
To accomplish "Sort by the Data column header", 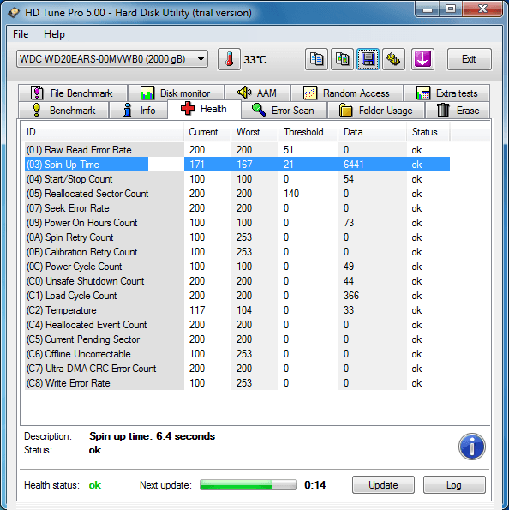I will (x=373, y=132).
